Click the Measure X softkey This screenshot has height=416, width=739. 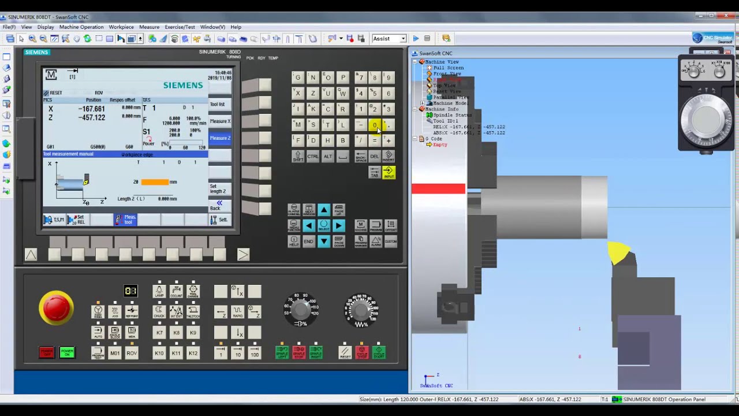click(x=220, y=121)
